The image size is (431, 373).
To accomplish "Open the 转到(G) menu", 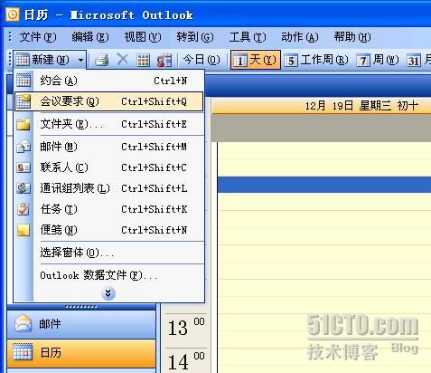I will click(x=195, y=37).
